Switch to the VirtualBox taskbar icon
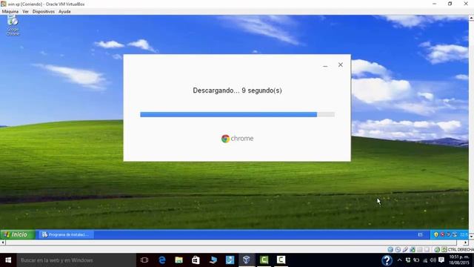This screenshot has height=267, width=474. point(247,260)
